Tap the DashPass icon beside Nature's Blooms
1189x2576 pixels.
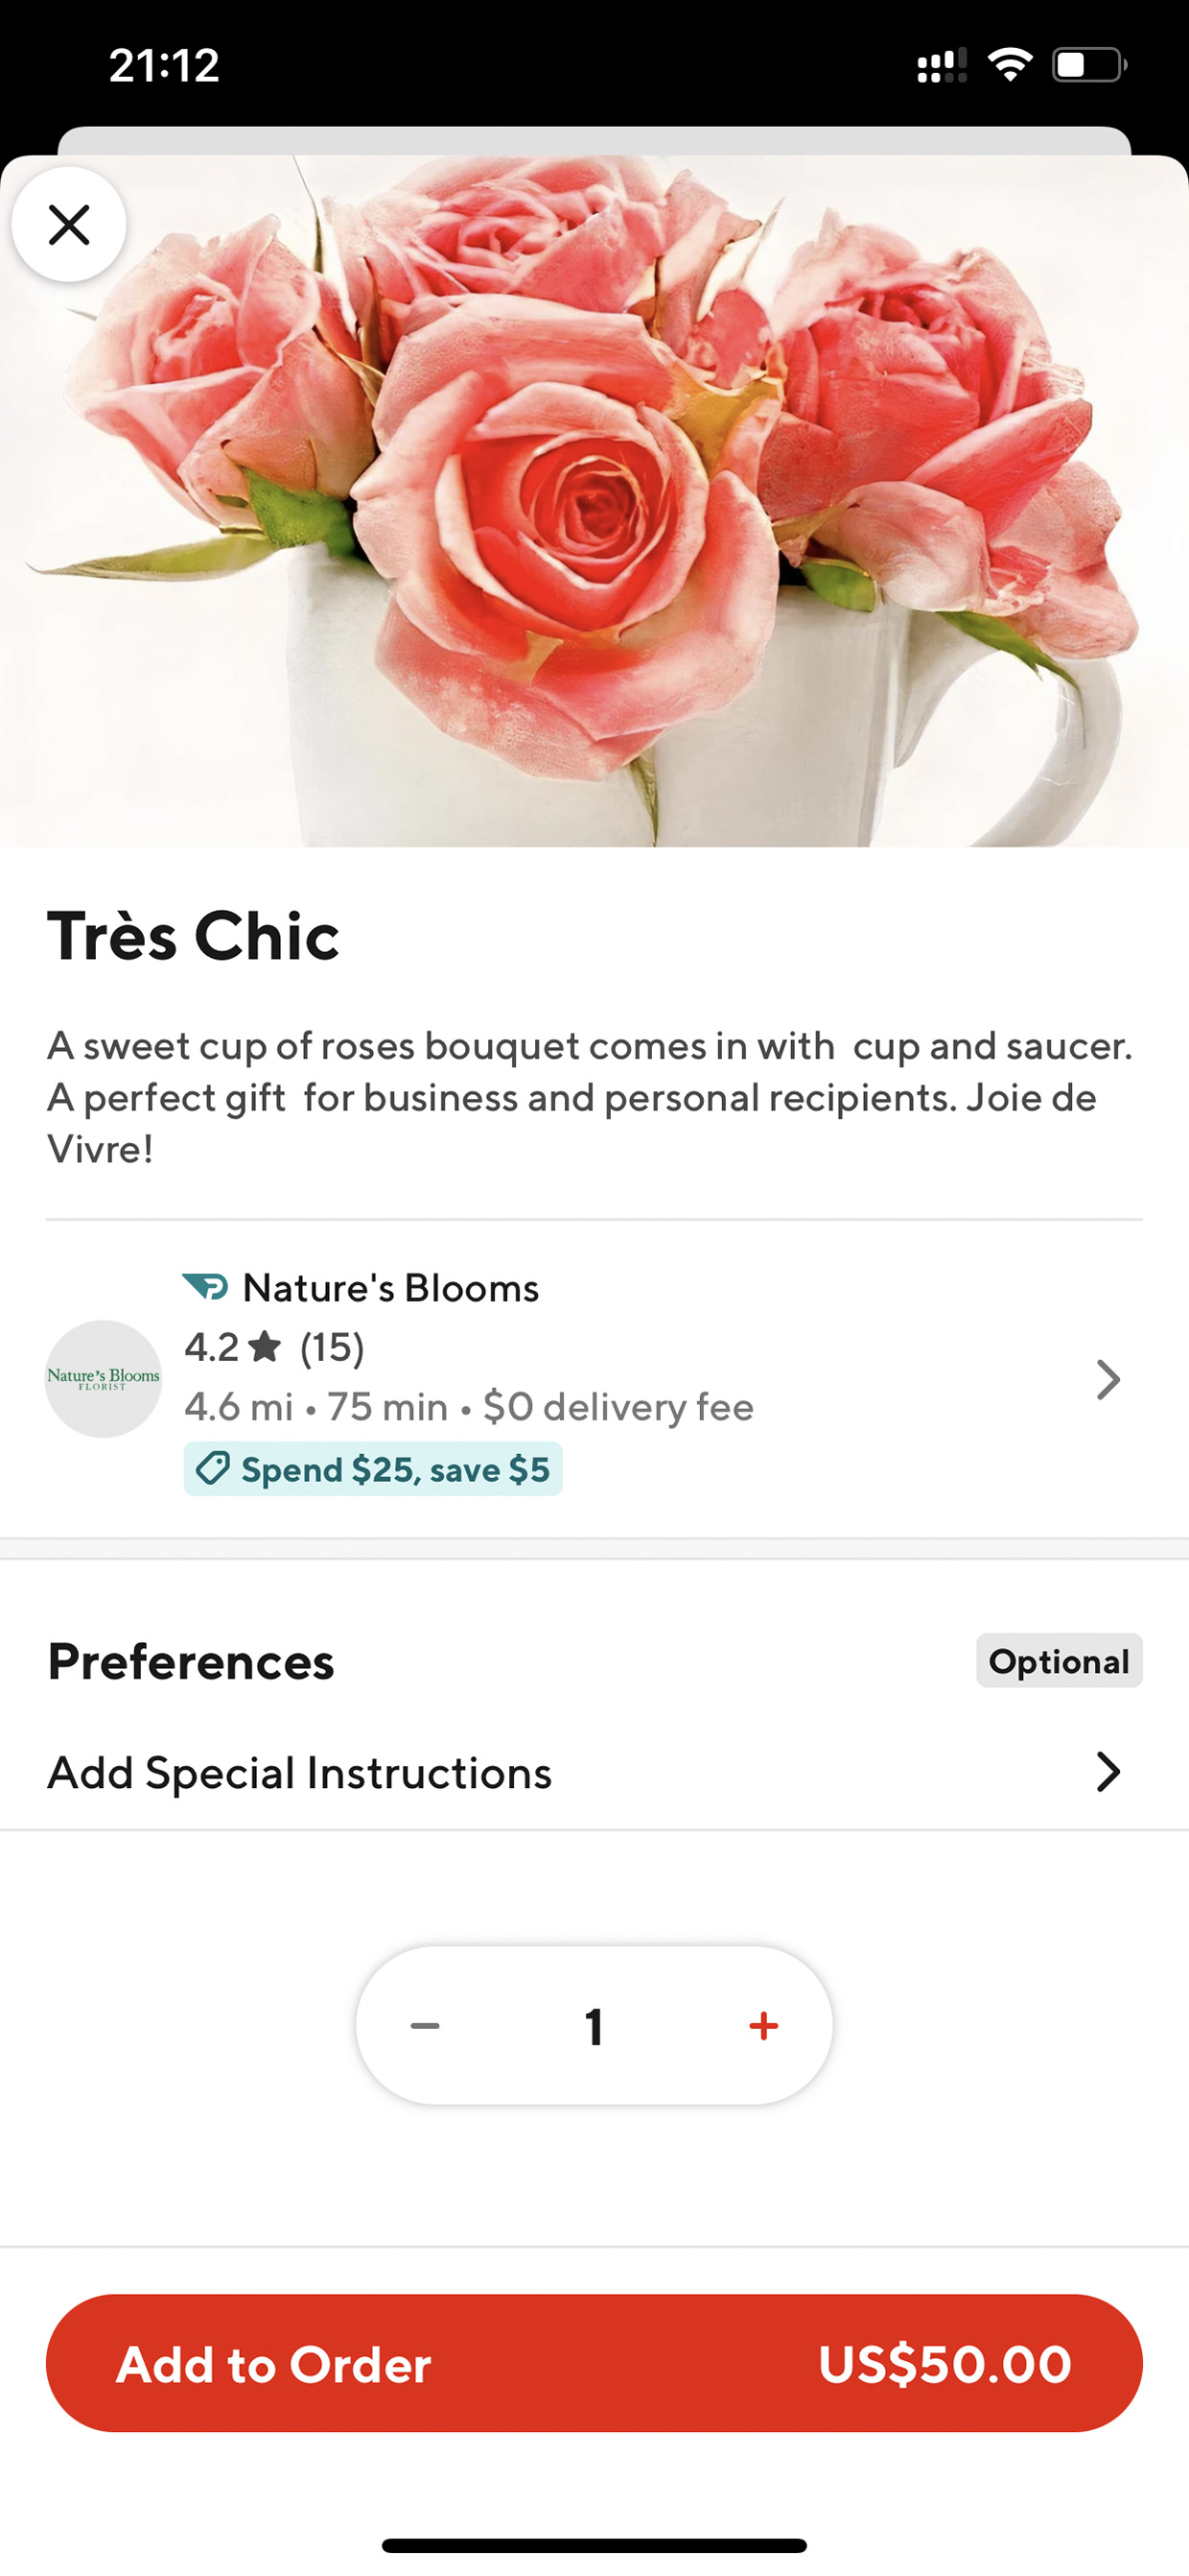click(x=206, y=1287)
